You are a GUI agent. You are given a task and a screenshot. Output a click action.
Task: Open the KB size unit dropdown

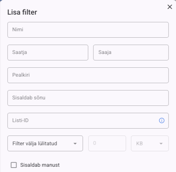click(x=150, y=143)
